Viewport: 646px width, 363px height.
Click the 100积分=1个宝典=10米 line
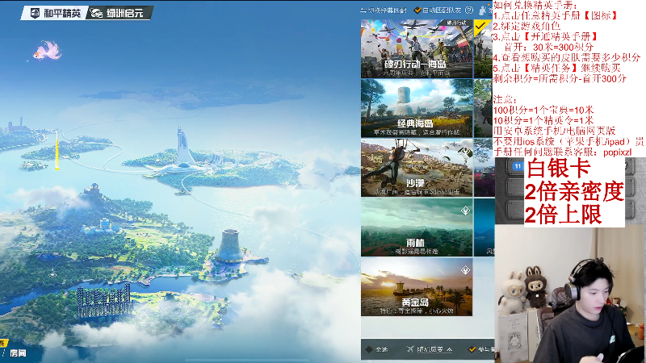(x=543, y=110)
